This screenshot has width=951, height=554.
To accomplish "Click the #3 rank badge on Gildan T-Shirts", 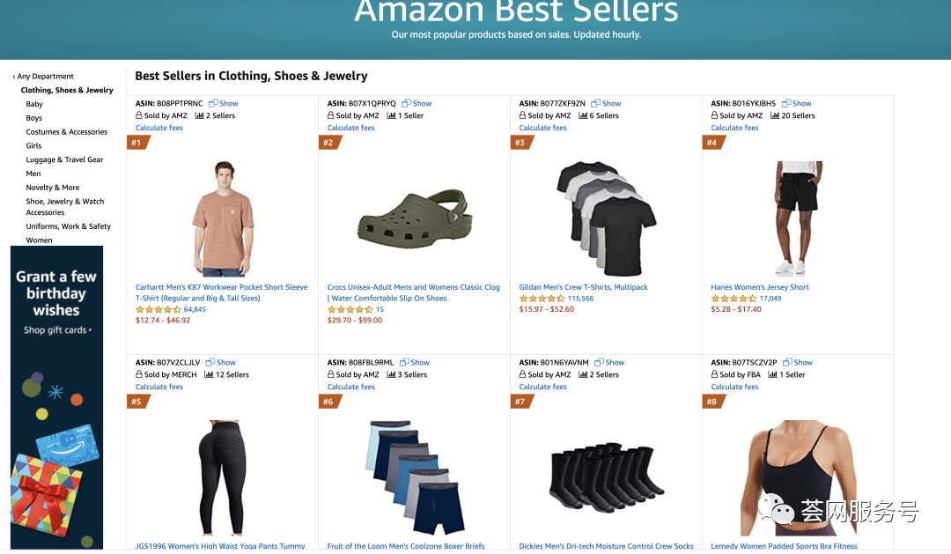I will [x=520, y=143].
